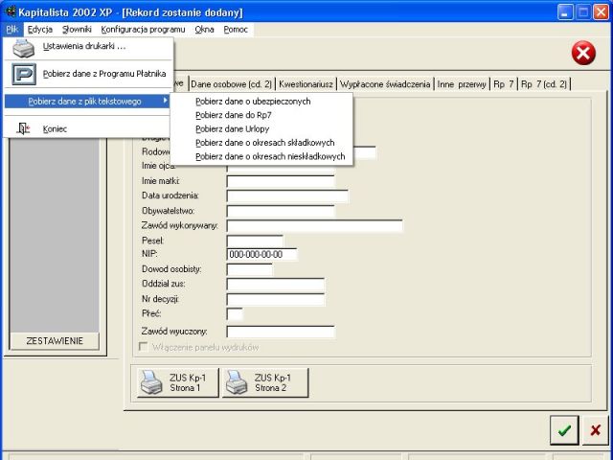Click the Program Płatnika P icon
This screenshot has height=460, width=613.
click(23, 74)
